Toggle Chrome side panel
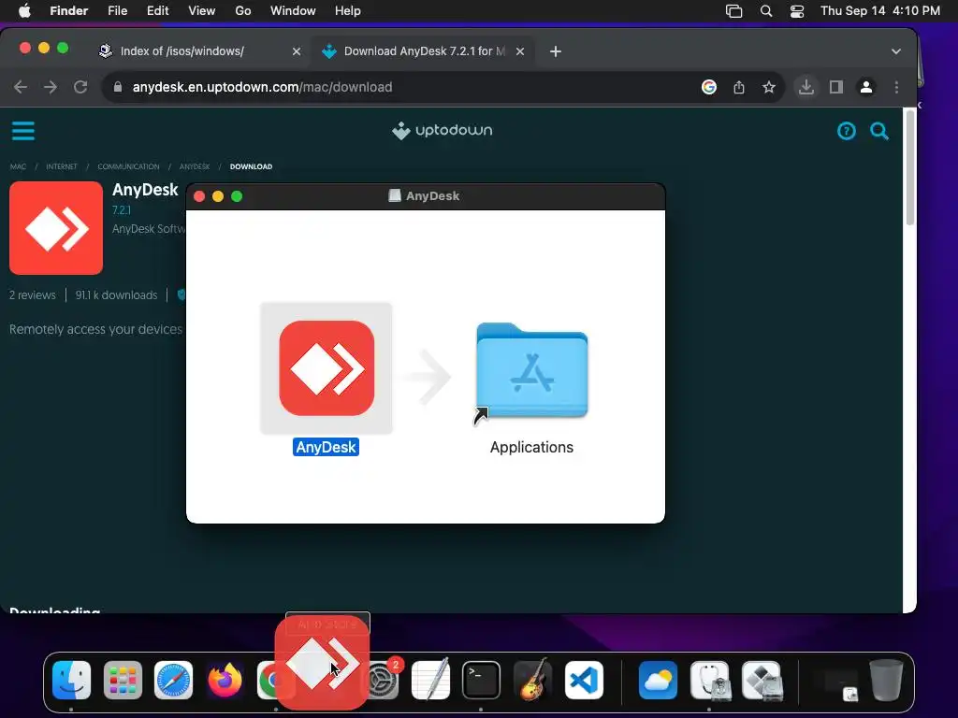Viewport: 958px width, 718px height. (836, 87)
